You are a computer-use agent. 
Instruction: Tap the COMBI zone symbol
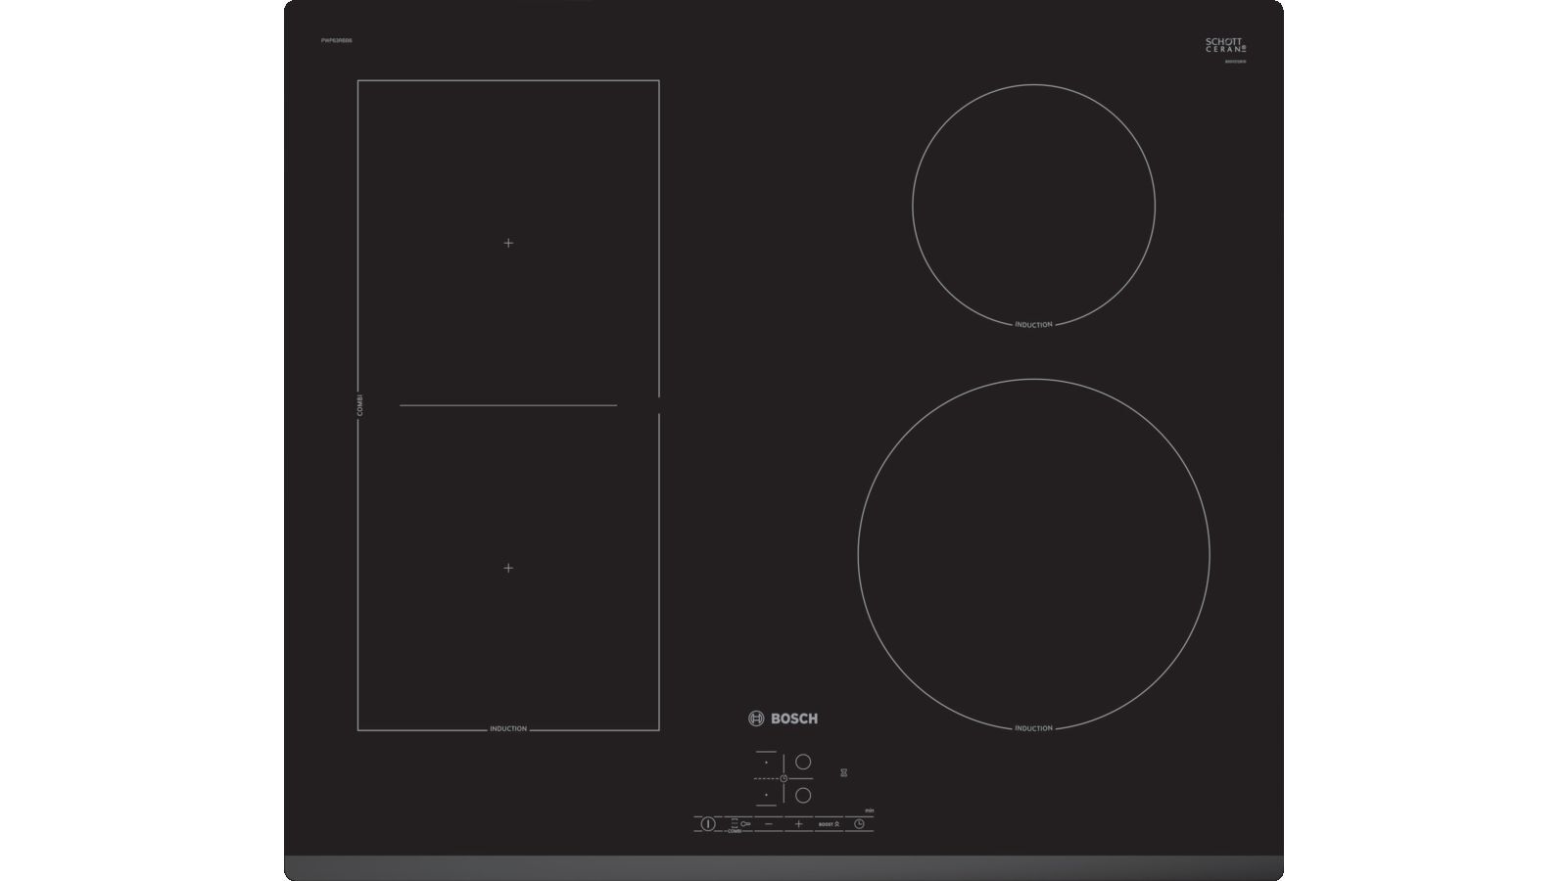point(735,824)
